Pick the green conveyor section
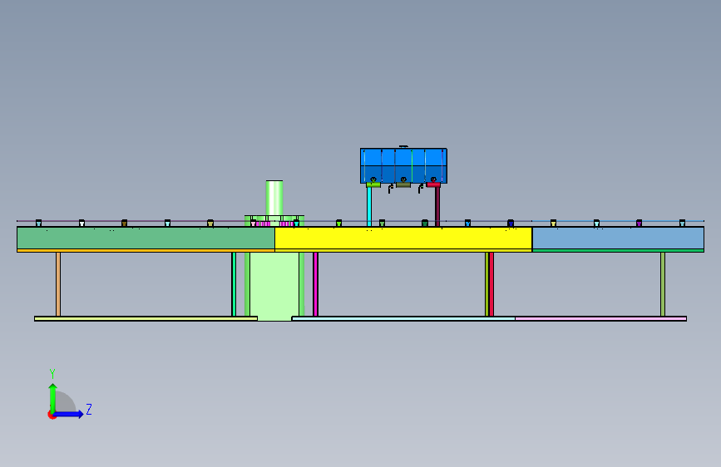Viewport: 721px width, 467px height. pyautogui.click(x=146, y=238)
